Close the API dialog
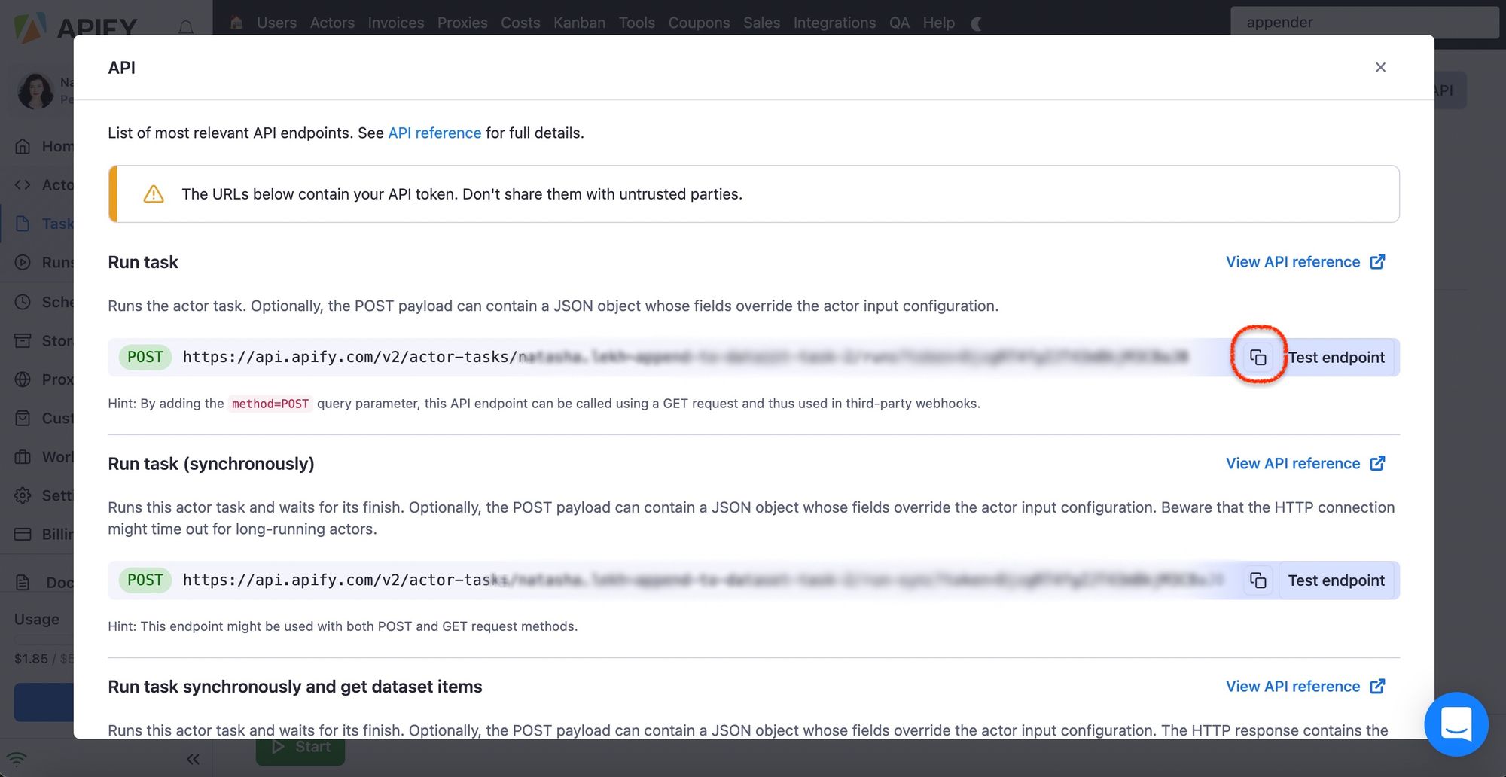Image resolution: width=1506 pixels, height=777 pixels. click(1380, 67)
